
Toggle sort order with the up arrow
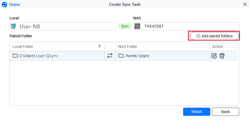[x=100, y=46]
